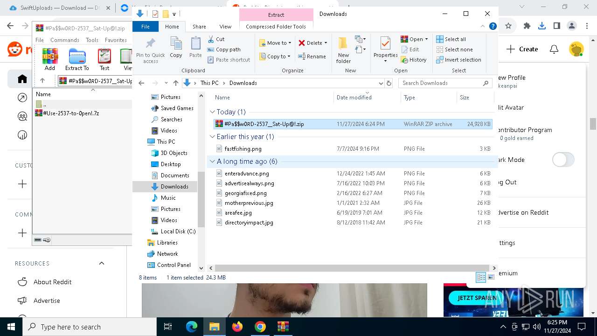Screen dimensions: 597x336
Task: Click navigation pane scroll down arrow
Action: click(x=201, y=268)
